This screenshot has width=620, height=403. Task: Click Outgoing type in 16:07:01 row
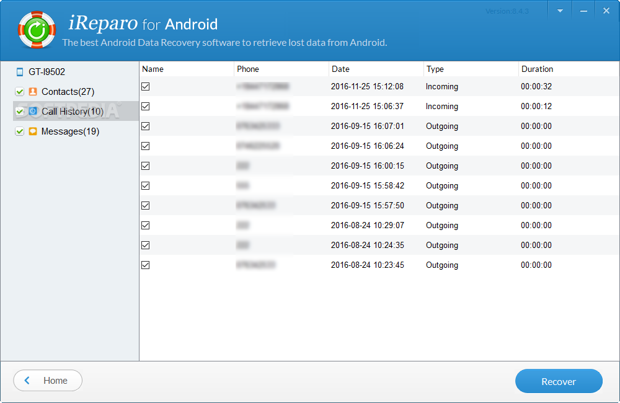pyautogui.click(x=442, y=126)
